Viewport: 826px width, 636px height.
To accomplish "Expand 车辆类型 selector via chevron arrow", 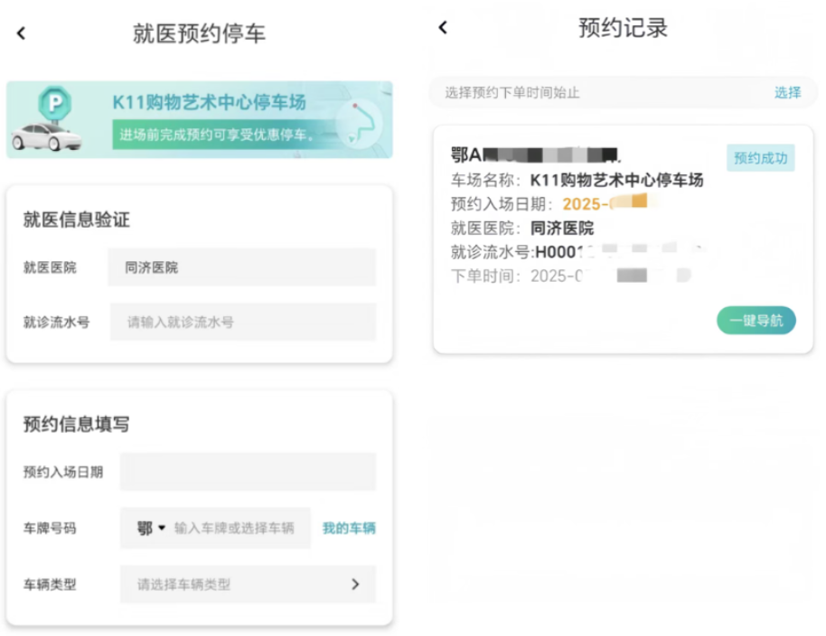I will click(355, 585).
